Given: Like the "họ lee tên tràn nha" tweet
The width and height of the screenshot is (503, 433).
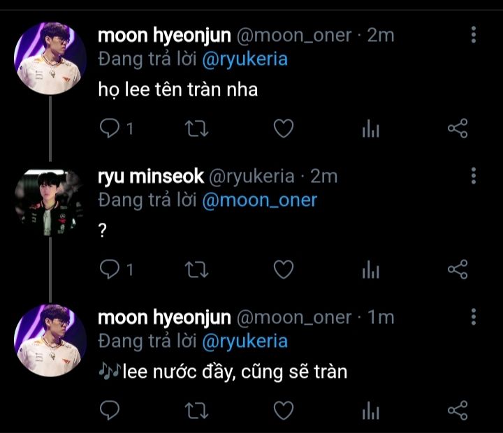Looking at the screenshot, I should click(282, 129).
